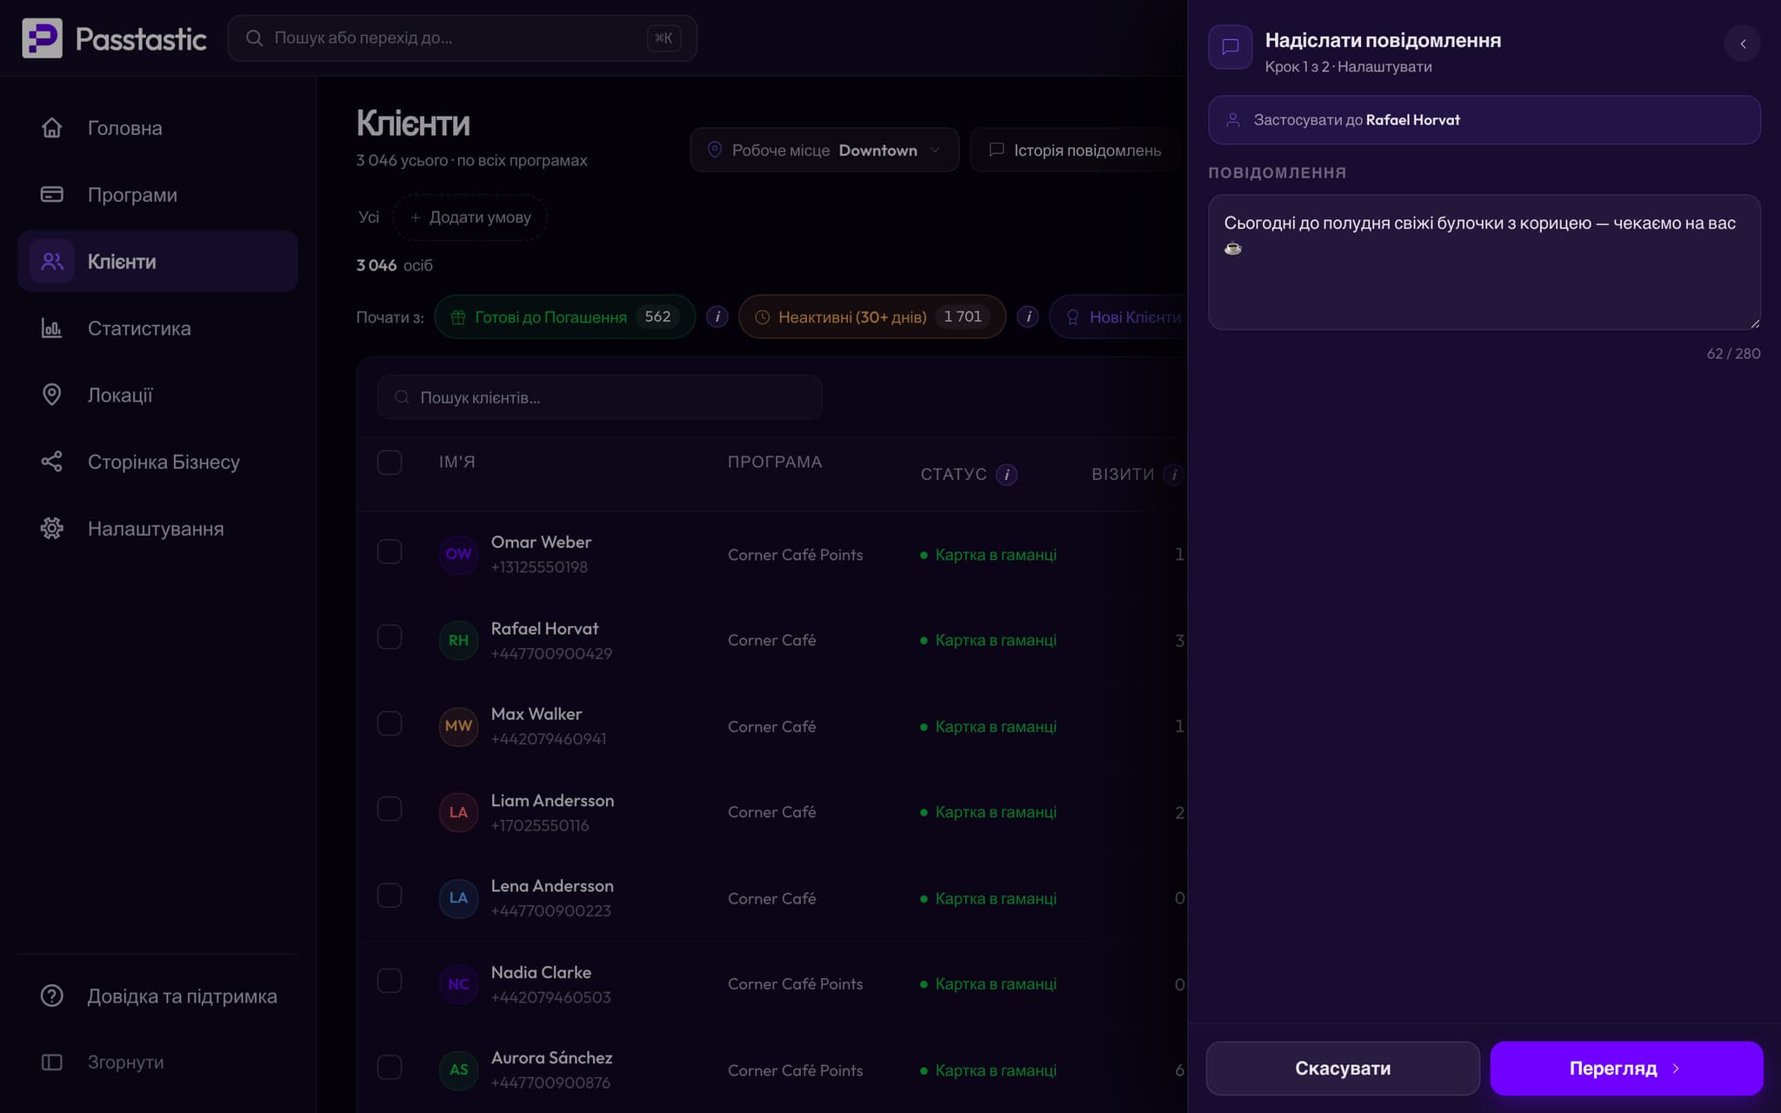
Task: Click info icon next to Неактивні chip
Action: pyautogui.click(x=1028, y=317)
